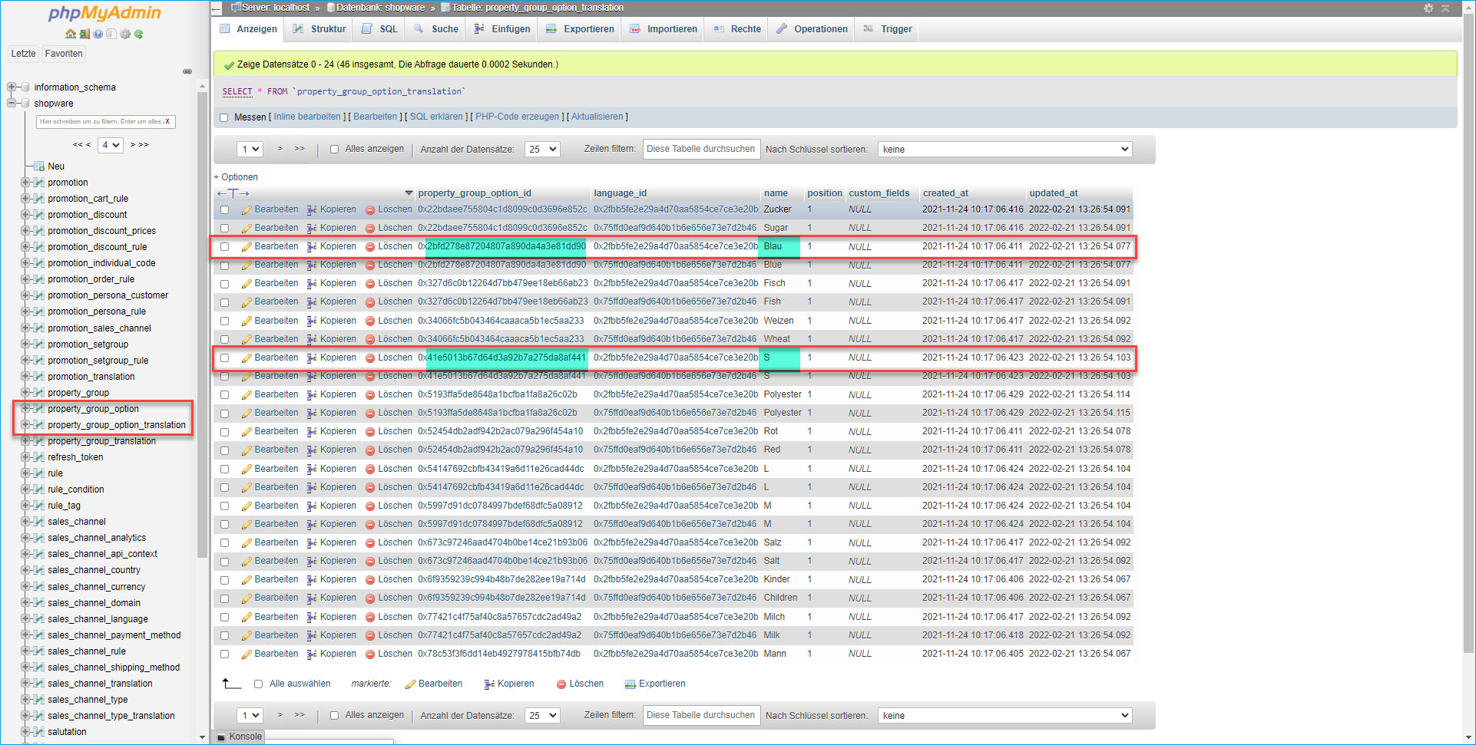Clear the navigation filter with the X

pyautogui.click(x=167, y=121)
